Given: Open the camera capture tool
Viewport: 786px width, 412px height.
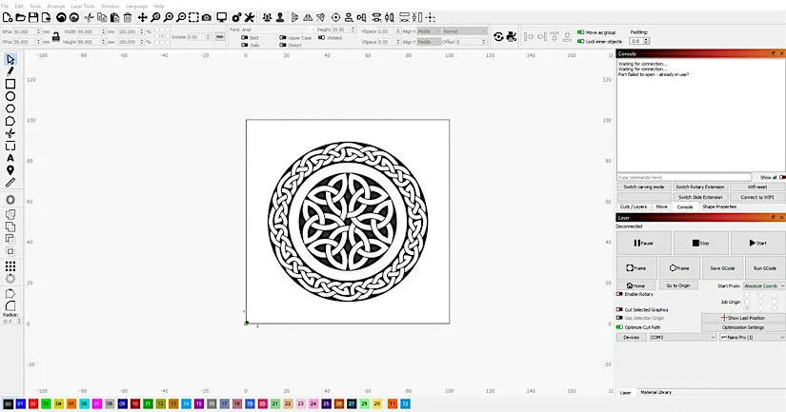Looking at the screenshot, I should pyautogui.click(x=206, y=17).
